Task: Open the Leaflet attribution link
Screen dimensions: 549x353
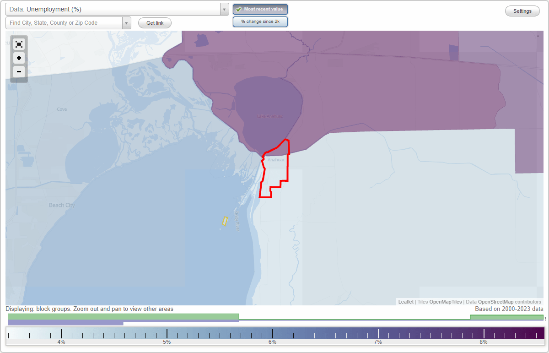Action: tap(406, 302)
